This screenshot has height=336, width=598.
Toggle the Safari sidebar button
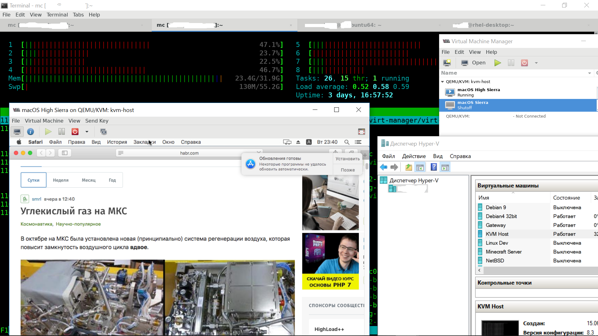pos(65,153)
